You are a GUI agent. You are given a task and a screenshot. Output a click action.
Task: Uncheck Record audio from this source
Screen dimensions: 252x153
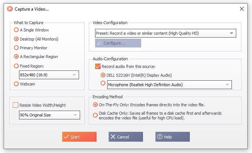(x=98, y=66)
